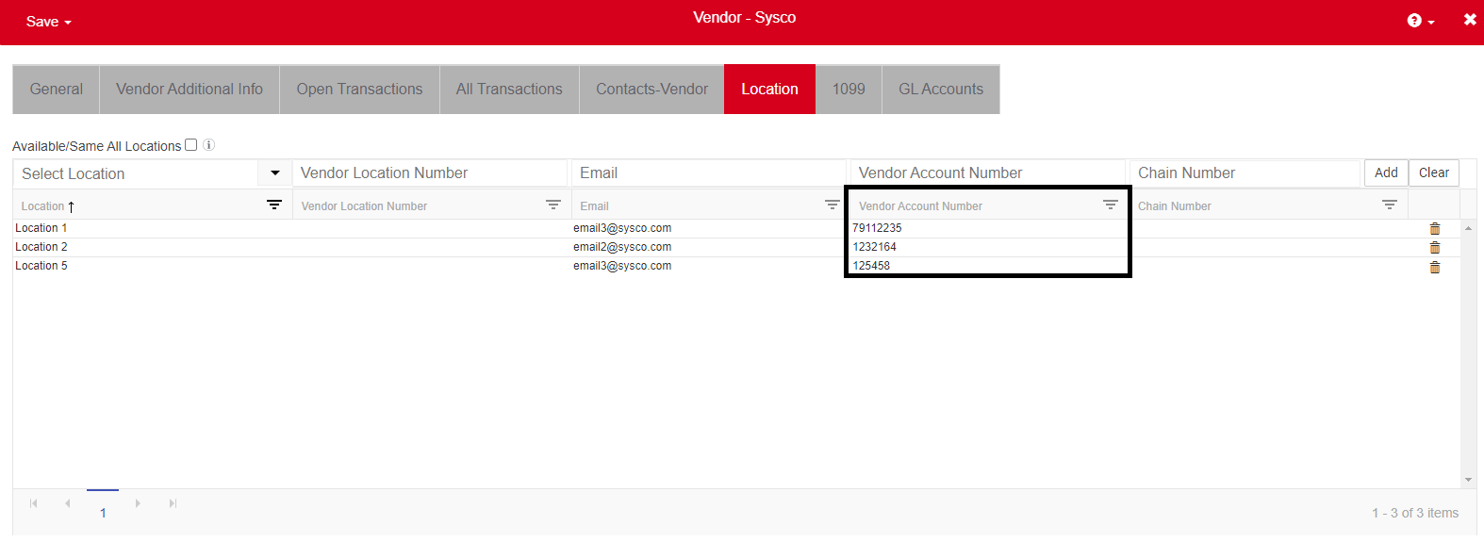Open the GL Accounts tab

[x=941, y=90]
